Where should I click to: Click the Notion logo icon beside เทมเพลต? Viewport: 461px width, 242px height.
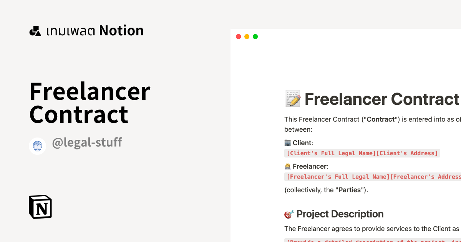35,30
